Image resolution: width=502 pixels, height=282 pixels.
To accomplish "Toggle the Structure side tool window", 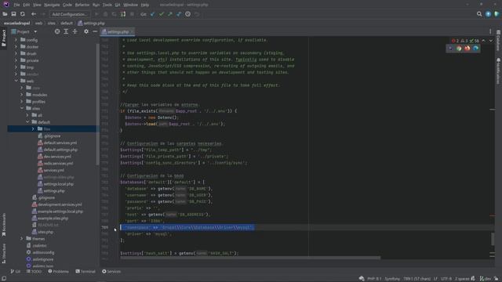I will point(4,253).
